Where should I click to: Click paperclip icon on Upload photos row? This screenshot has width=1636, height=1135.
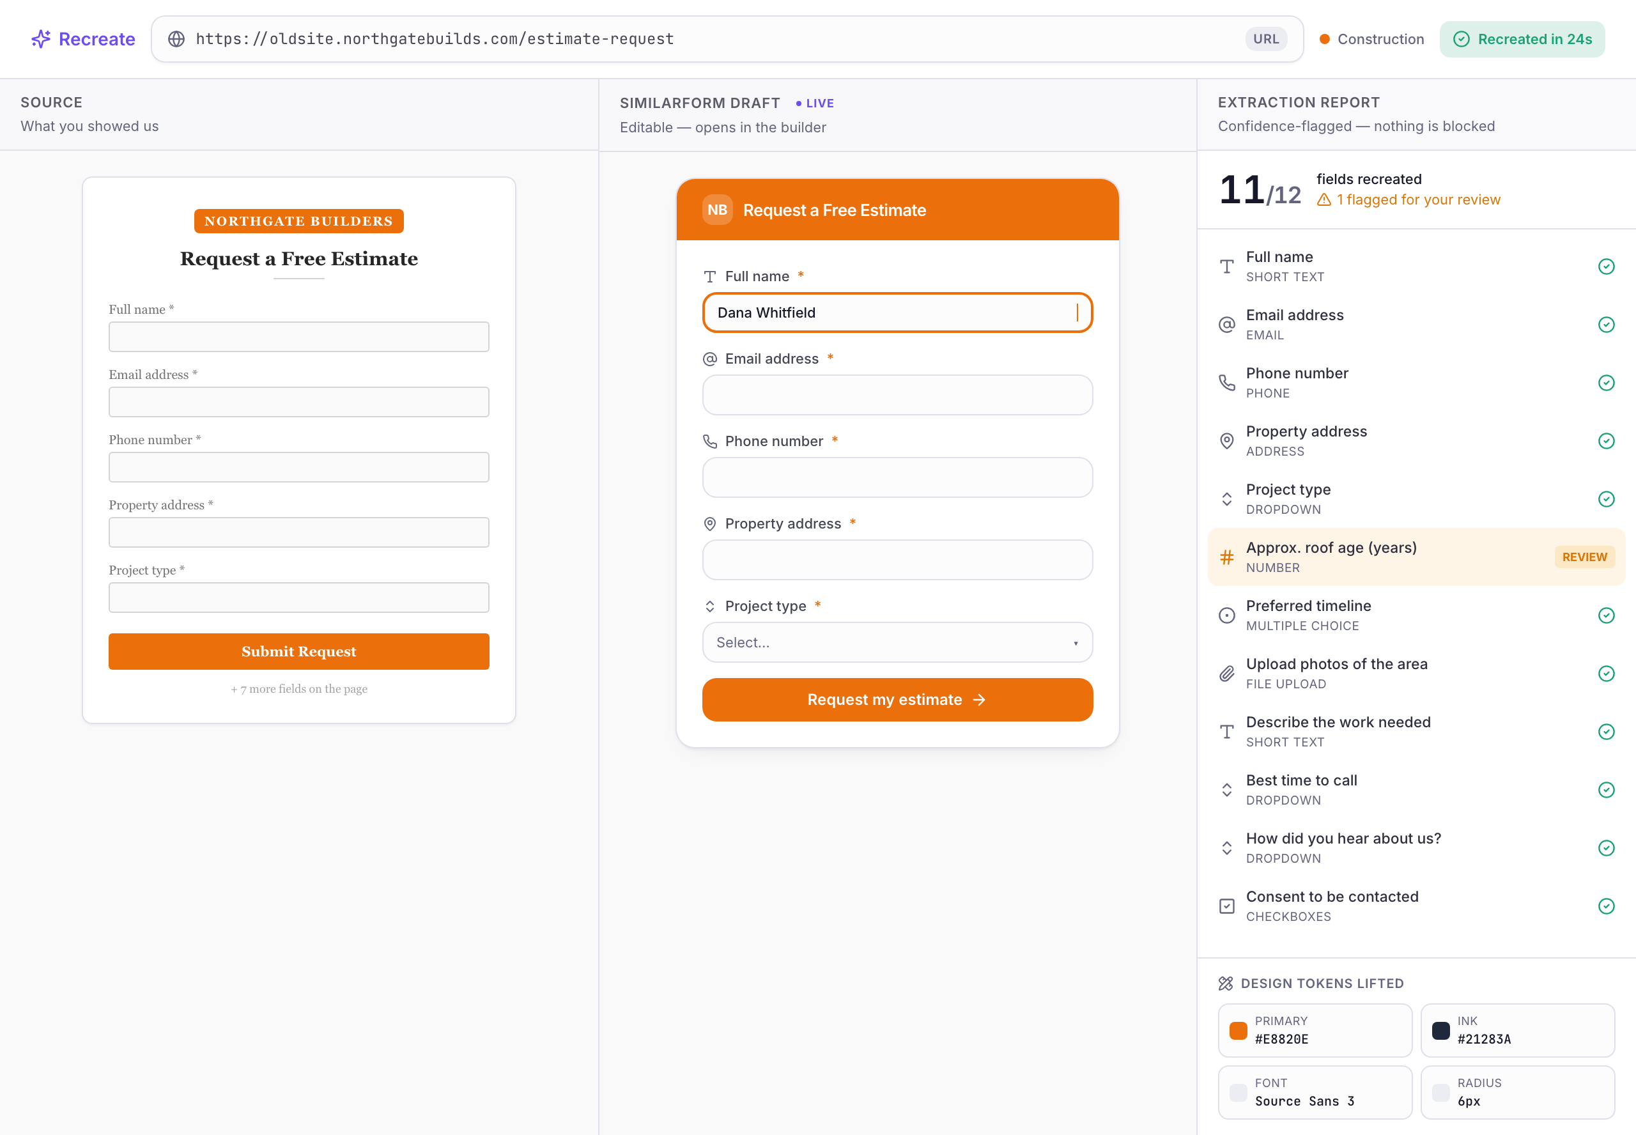(x=1226, y=674)
